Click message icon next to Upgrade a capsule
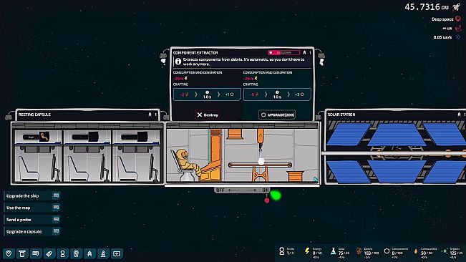Viewport: 466px width, 262px height. click(x=56, y=231)
